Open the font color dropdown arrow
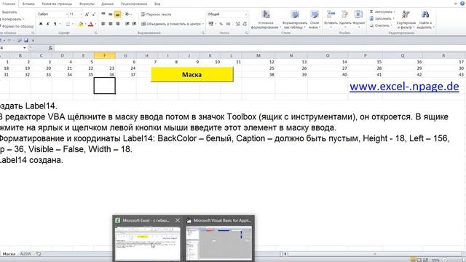Viewport: 466px width, 262px height. point(95,24)
